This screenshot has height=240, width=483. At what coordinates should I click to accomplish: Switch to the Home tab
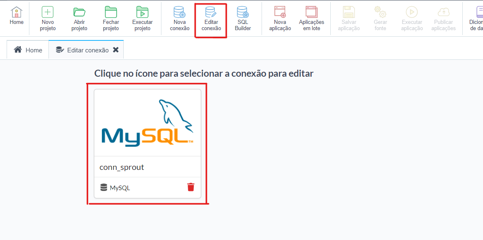[x=28, y=50]
